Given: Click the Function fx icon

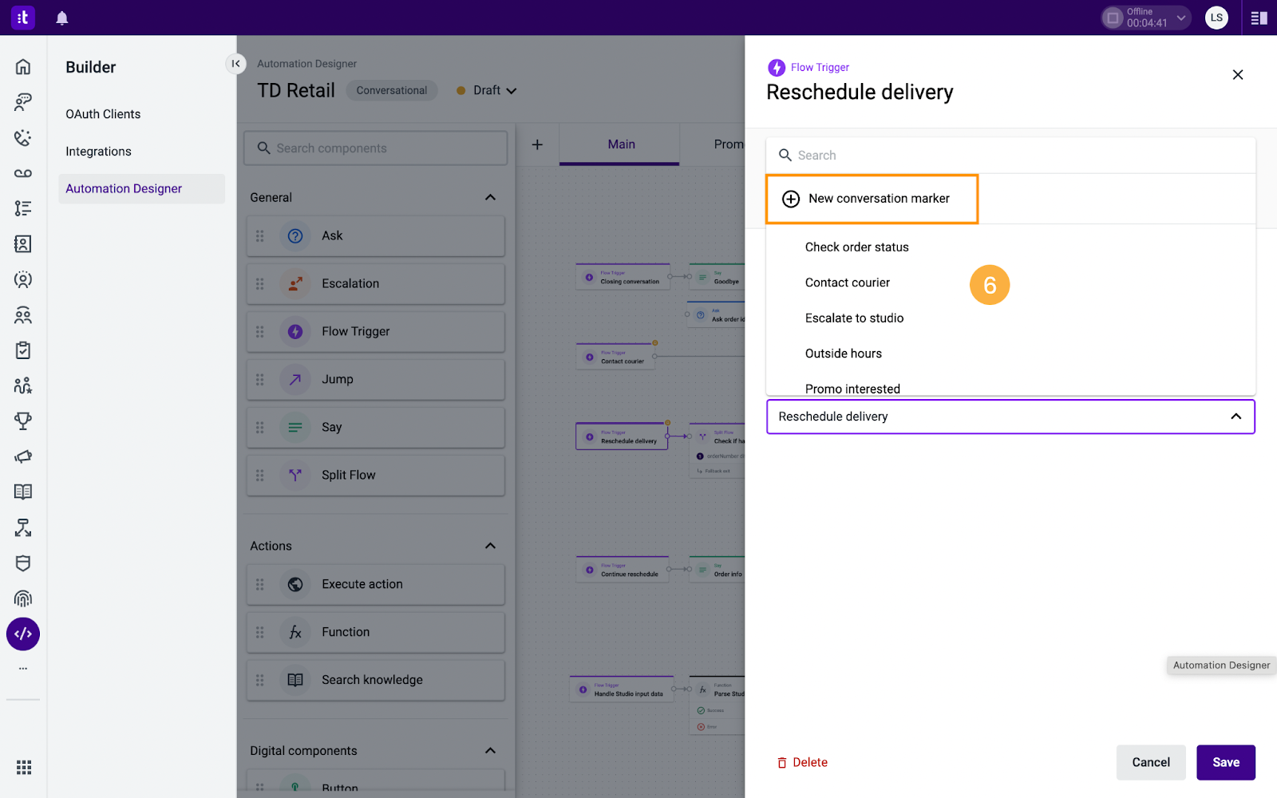Looking at the screenshot, I should (x=295, y=632).
